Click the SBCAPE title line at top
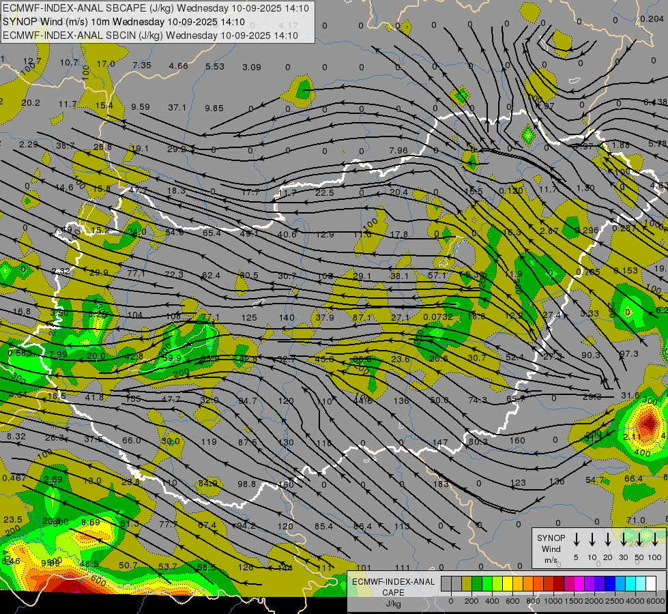This screenshot has height=614, width=668. click(156, 8)
